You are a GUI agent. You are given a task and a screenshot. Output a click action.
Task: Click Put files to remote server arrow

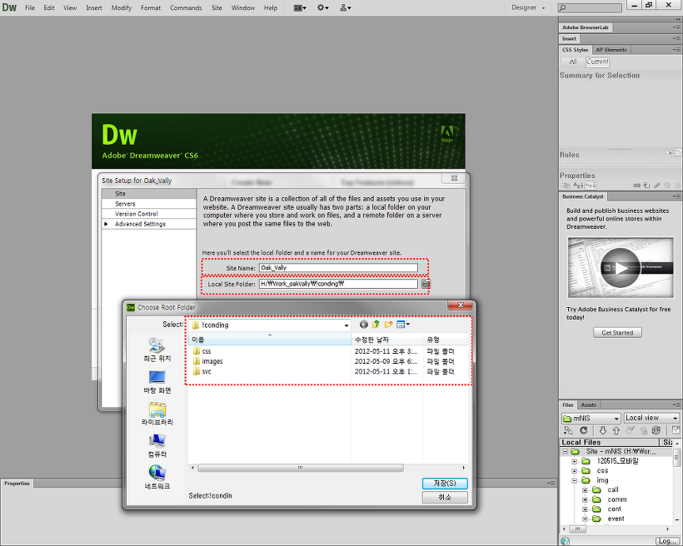click(616, 430)
